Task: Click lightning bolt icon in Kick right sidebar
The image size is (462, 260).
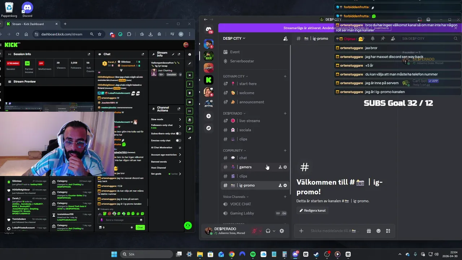Action: point(189,84)
